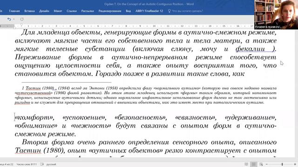Click the word «комфорт» in the document
This screenshot has height=167, width=298.
click(34, 117)
